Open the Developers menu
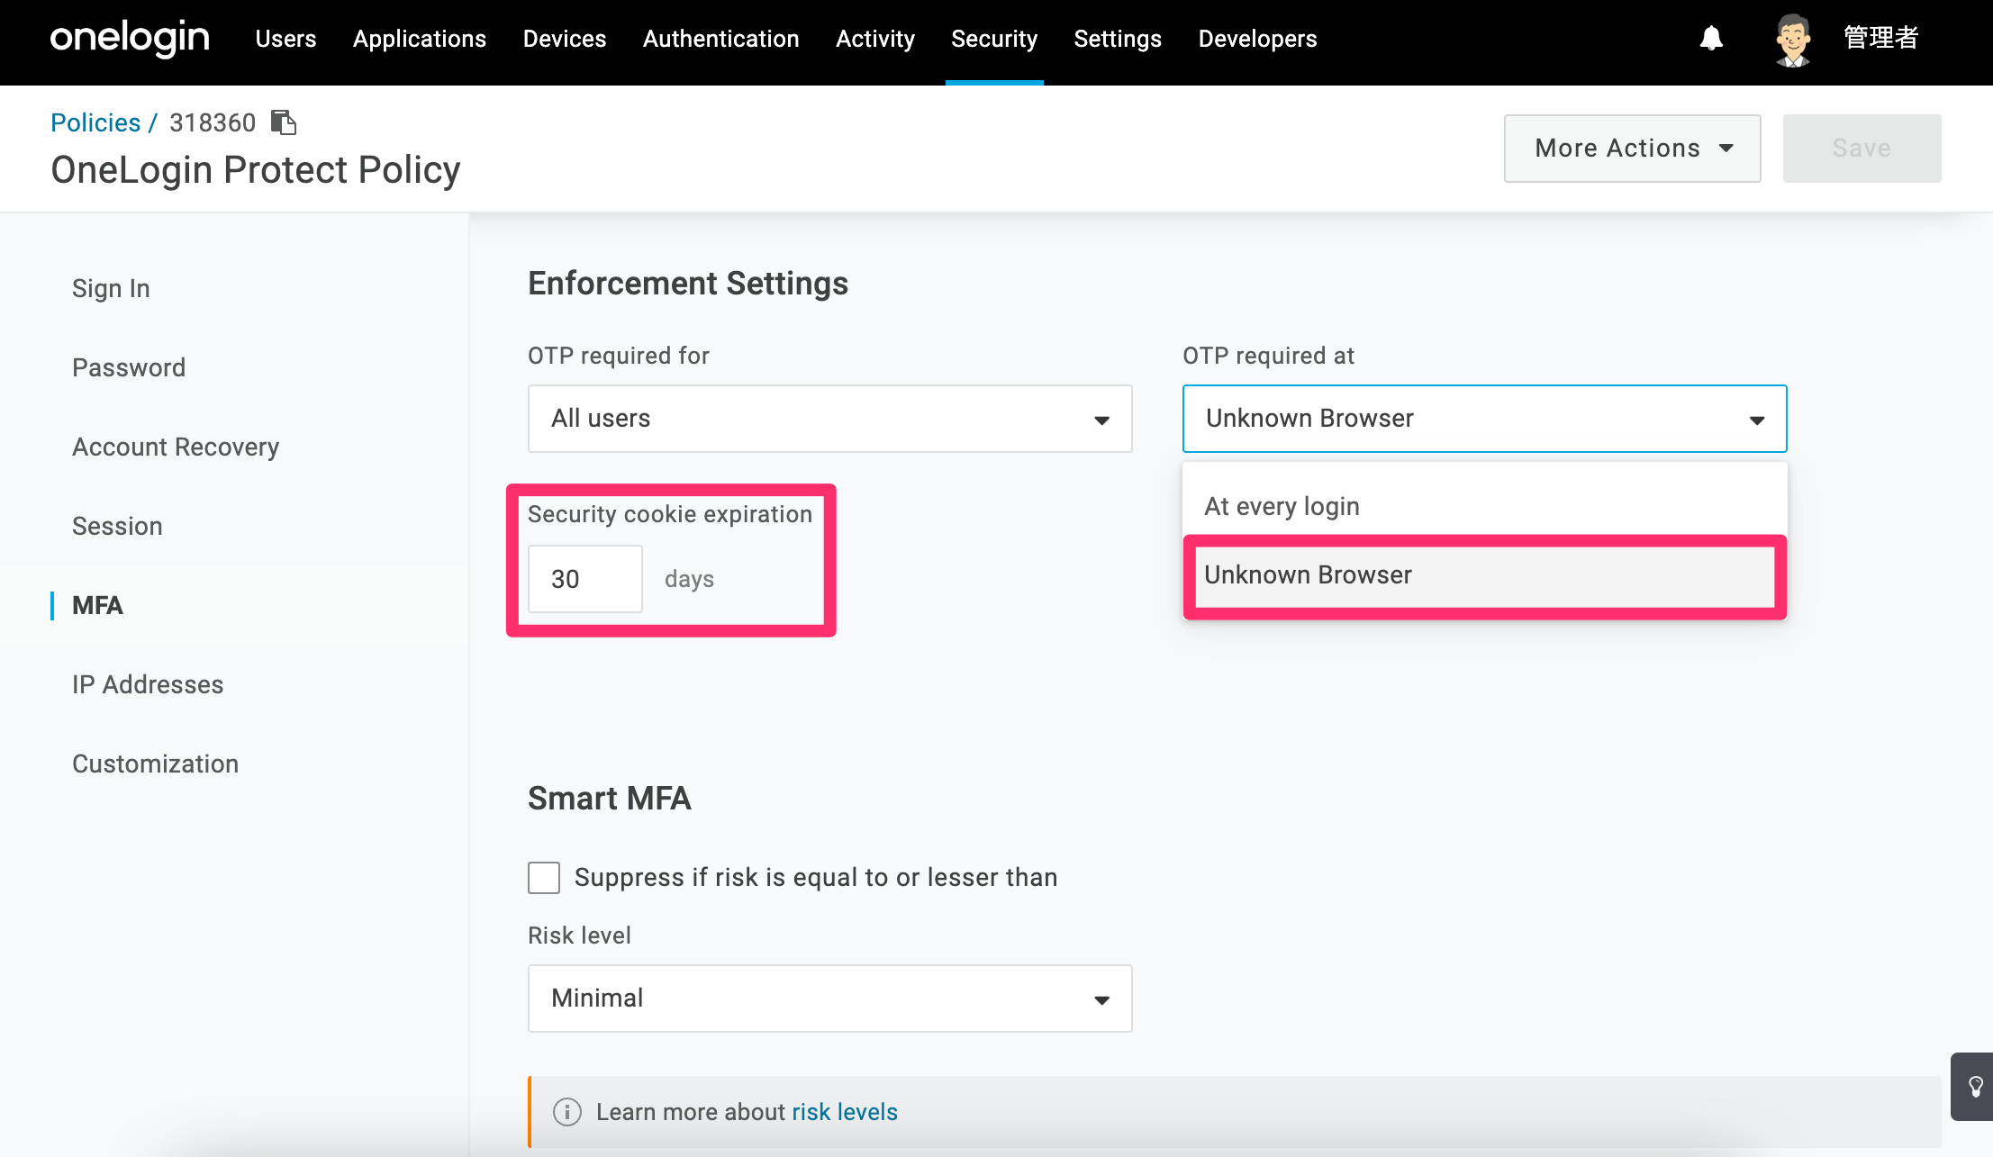 point(1257,39)
